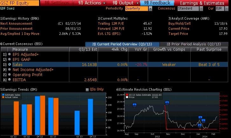Open Analyst Coverage (ANR) section
This screenshot has height=138, width=231.
point(189,18)
